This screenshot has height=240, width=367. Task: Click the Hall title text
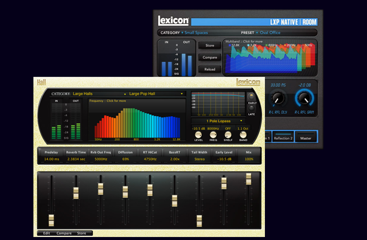41,82
